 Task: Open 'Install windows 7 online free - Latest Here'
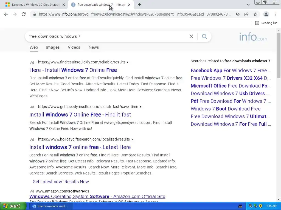click(x=80, y=147)
